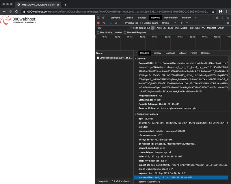Click the last-modified header row

click(181, 178)
